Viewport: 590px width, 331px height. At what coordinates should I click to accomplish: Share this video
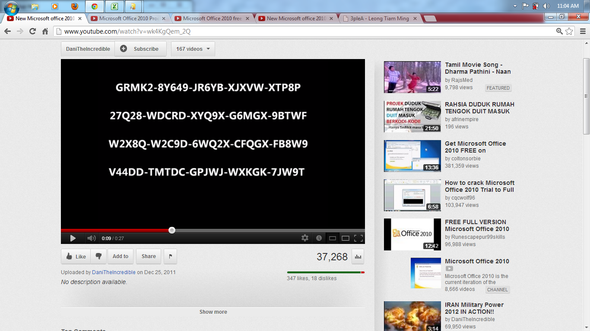(149, 256)
